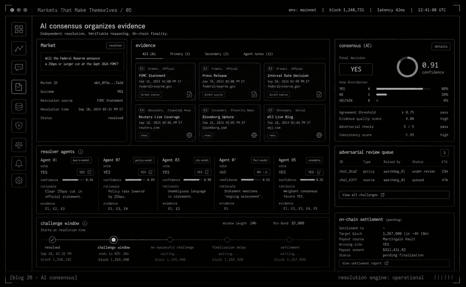Viewport: 466px width, 287px height.
Task: Open the analytics line-chart sidebar icon
Action: (x=19, y=48)
